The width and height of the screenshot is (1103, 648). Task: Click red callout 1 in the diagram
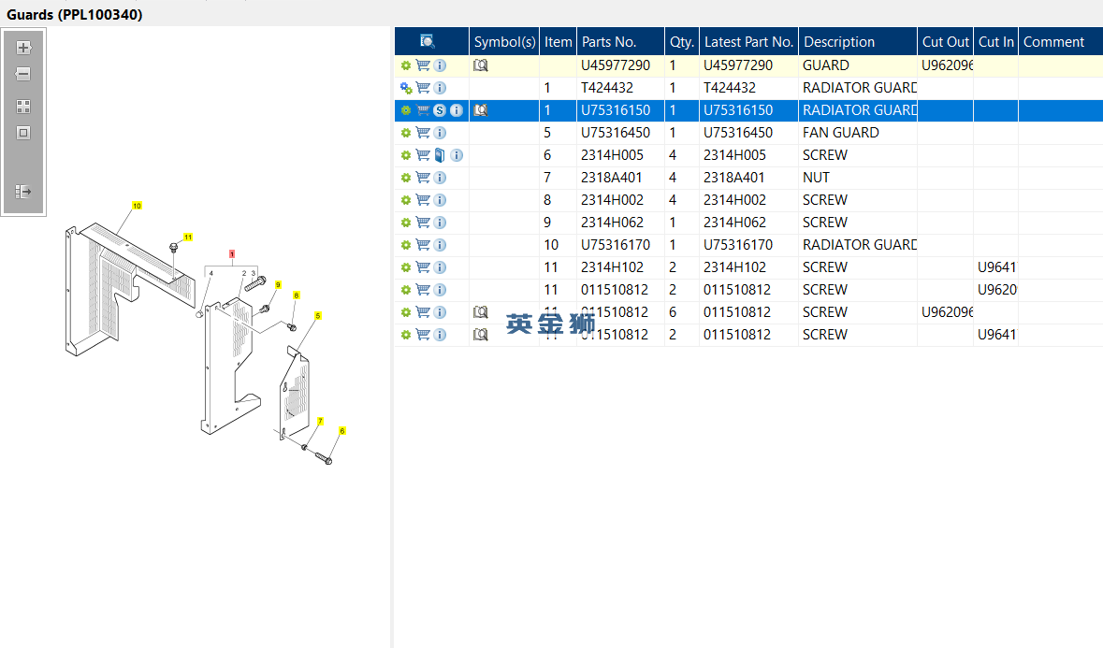coord(231,254)
